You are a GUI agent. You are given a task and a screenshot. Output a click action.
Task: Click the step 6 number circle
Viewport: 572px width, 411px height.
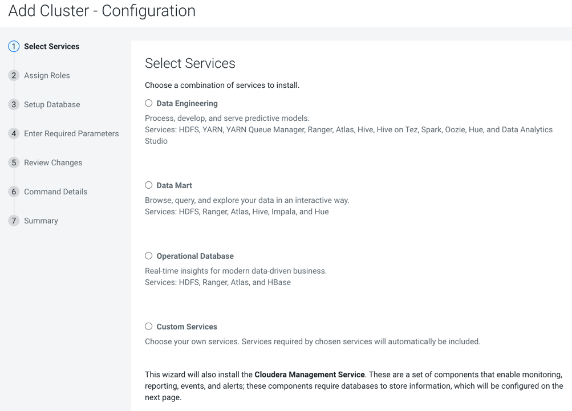[14, 192]
